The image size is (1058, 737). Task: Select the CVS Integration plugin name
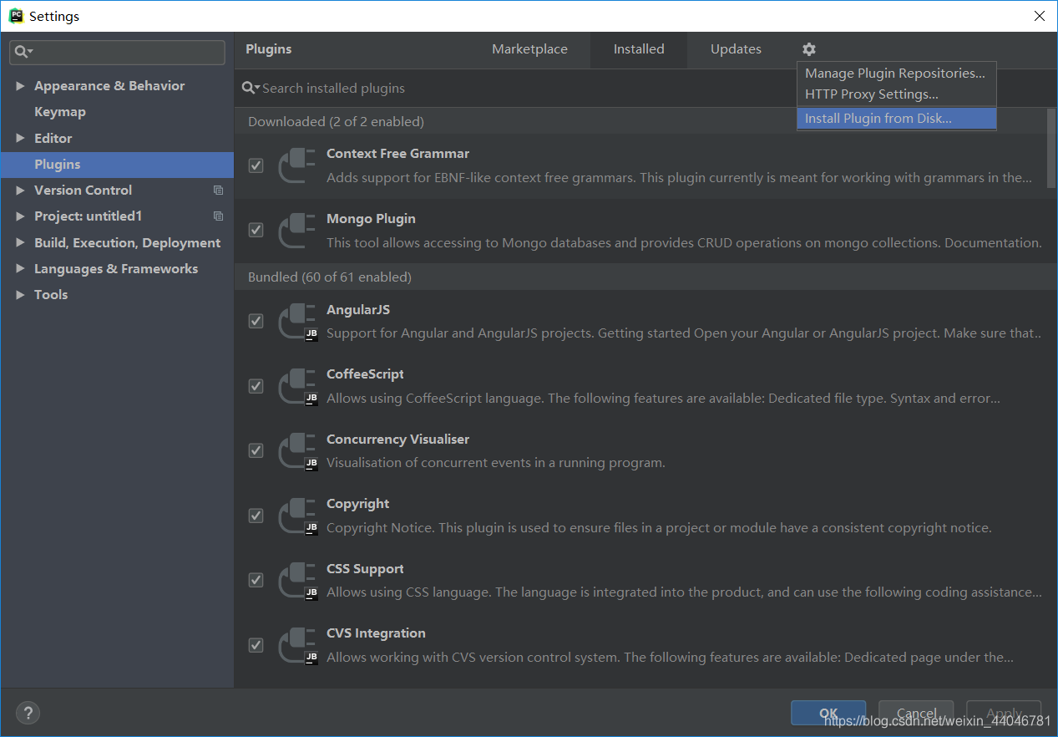coord(376,633)
